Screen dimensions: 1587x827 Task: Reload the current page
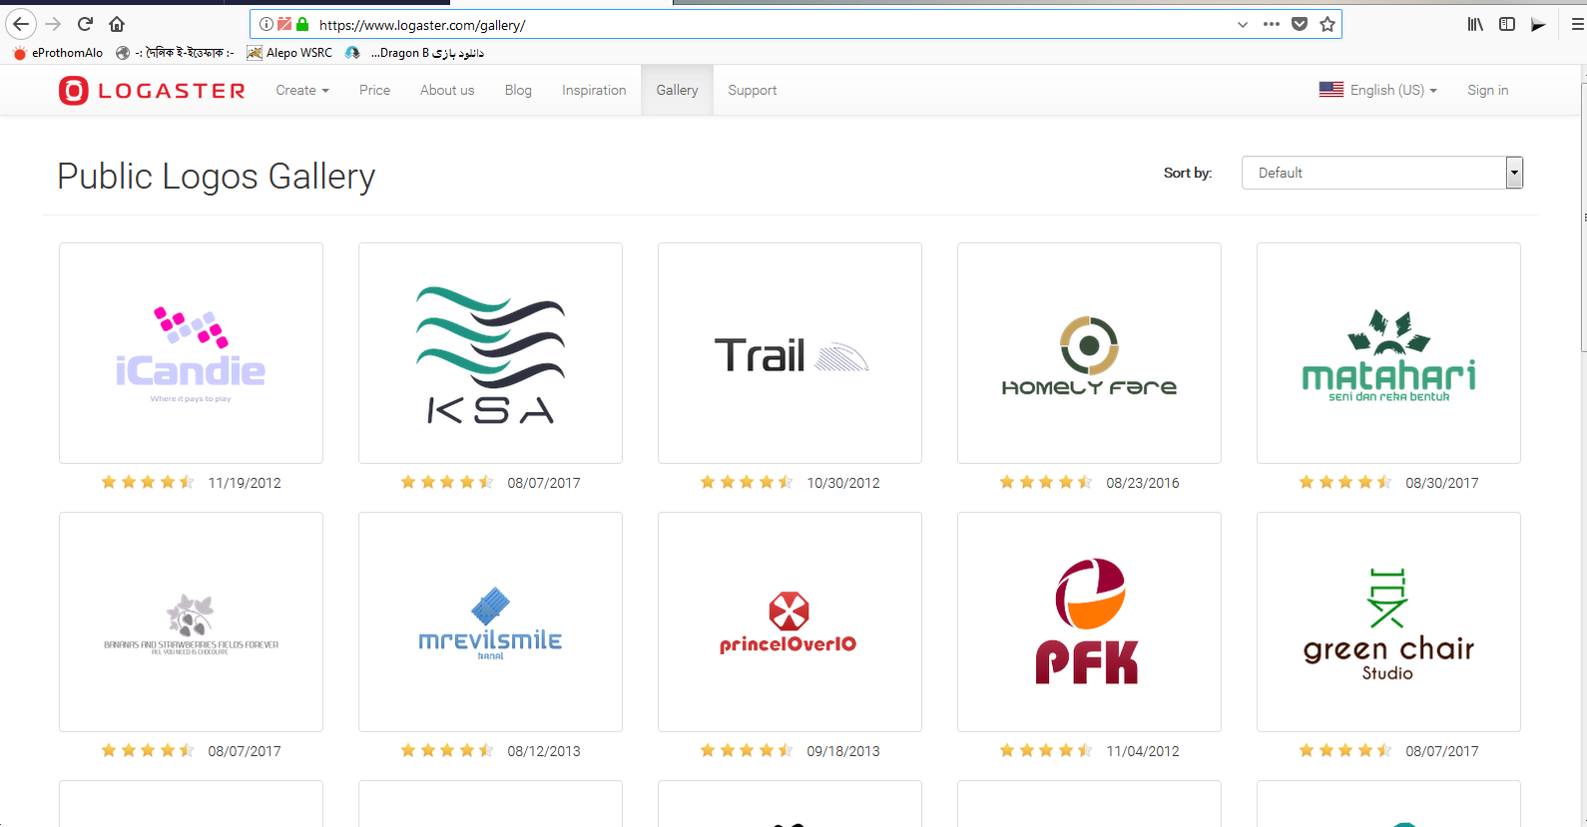[86, 24]
